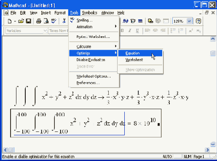This screenshot has height=161, width=217.
Task: Click the Insert Function f(x) icon
Action: pyautogui.click(x=125, y=21)
